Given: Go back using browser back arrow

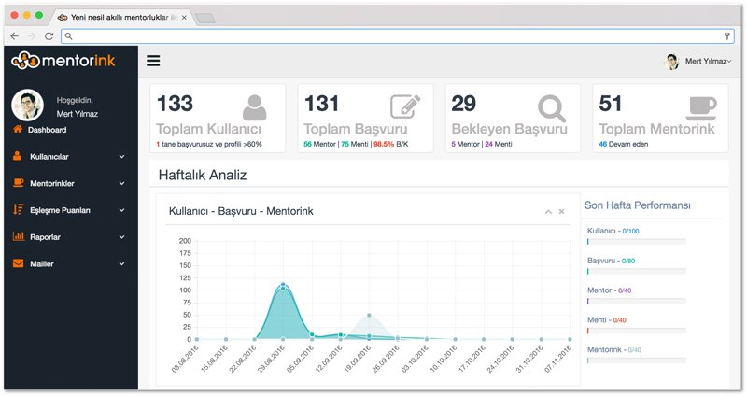Looking at the screenshot, I should pyautogui.click(x=14, y=35).
